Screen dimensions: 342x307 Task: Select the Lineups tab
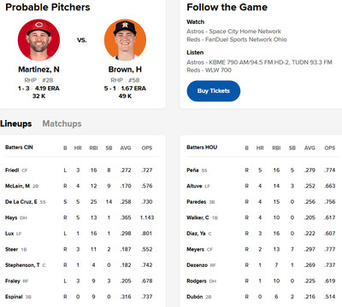16,124
